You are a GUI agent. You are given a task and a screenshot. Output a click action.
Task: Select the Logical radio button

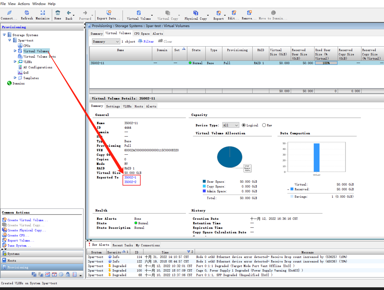[x=244, y=125]
